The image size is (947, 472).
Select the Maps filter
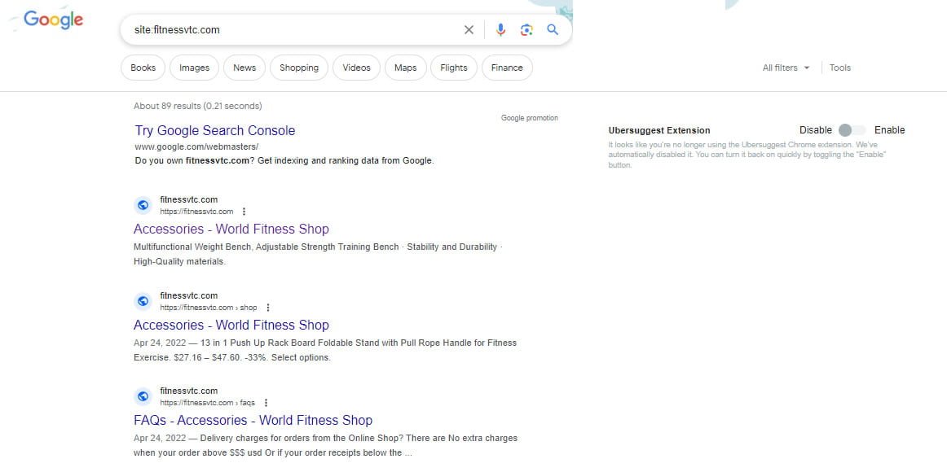pyautogui.click(x=405, y=68)
